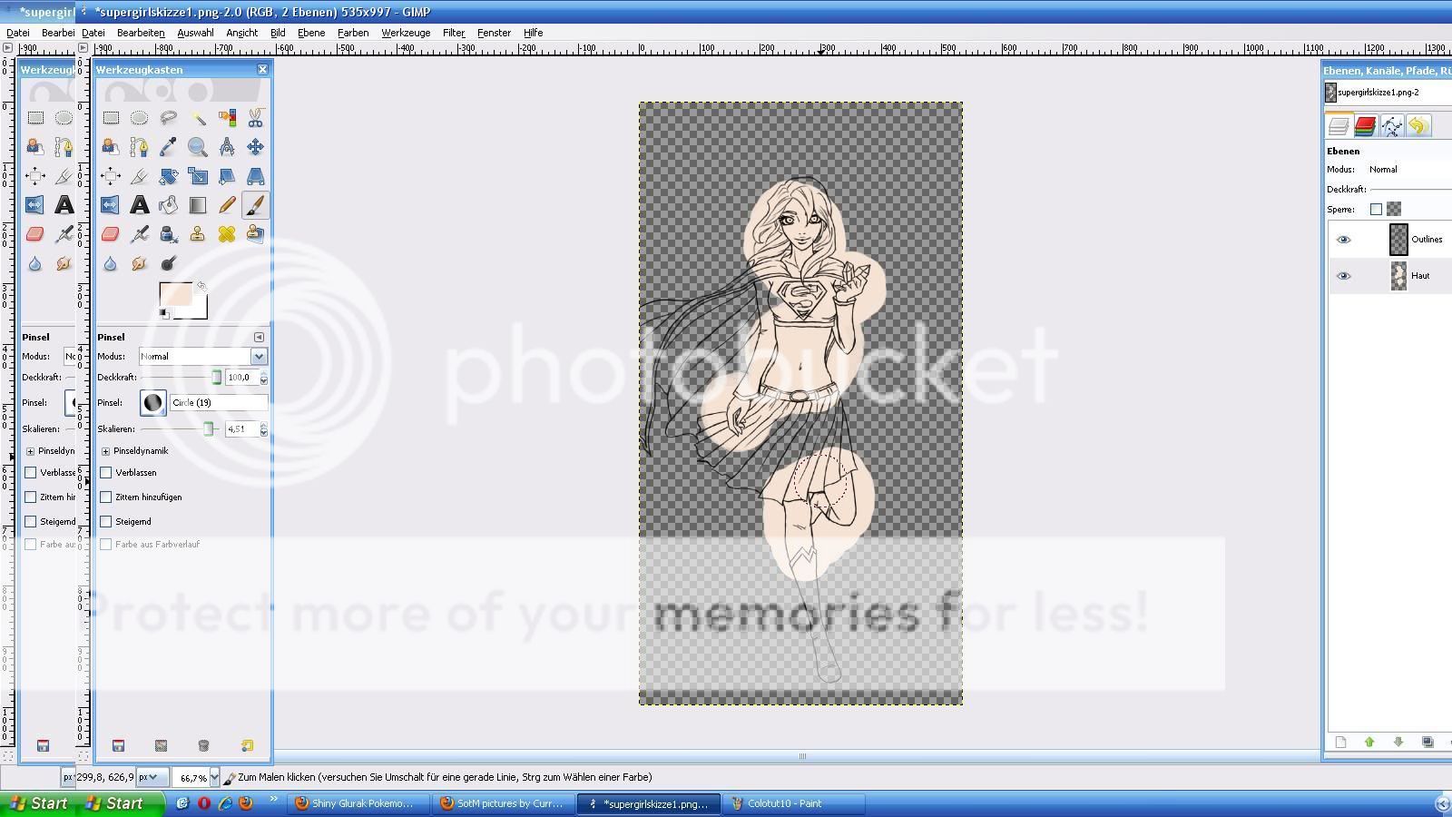1452x817 pixels.
Task: Switch to Shiny Glurak Pokemo... taskbar window
Action: pyautogui.click(x=358, y=803)
